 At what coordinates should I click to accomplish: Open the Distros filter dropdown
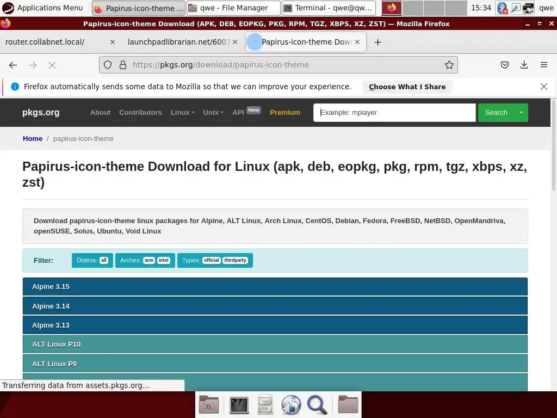point(92,260)
